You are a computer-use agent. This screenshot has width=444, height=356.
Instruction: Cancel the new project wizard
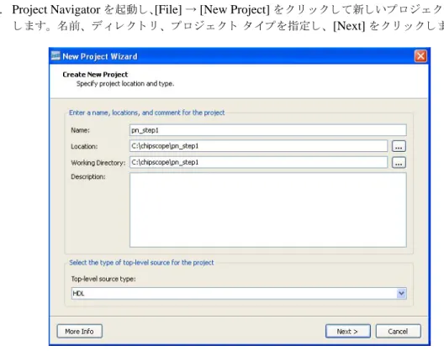(x=398, y=331)
